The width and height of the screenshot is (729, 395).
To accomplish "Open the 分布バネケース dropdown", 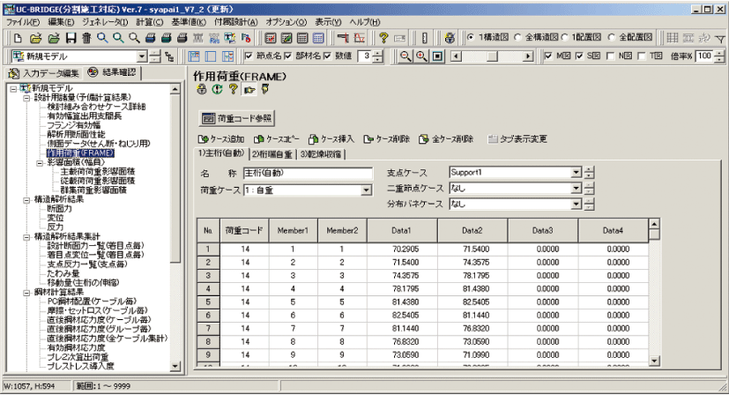I will 576,205.
